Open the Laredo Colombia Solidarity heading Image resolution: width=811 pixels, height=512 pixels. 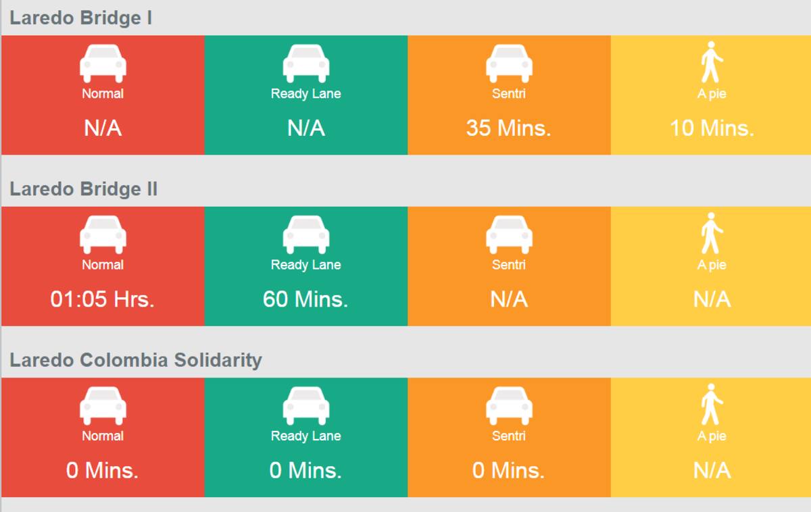136,360
